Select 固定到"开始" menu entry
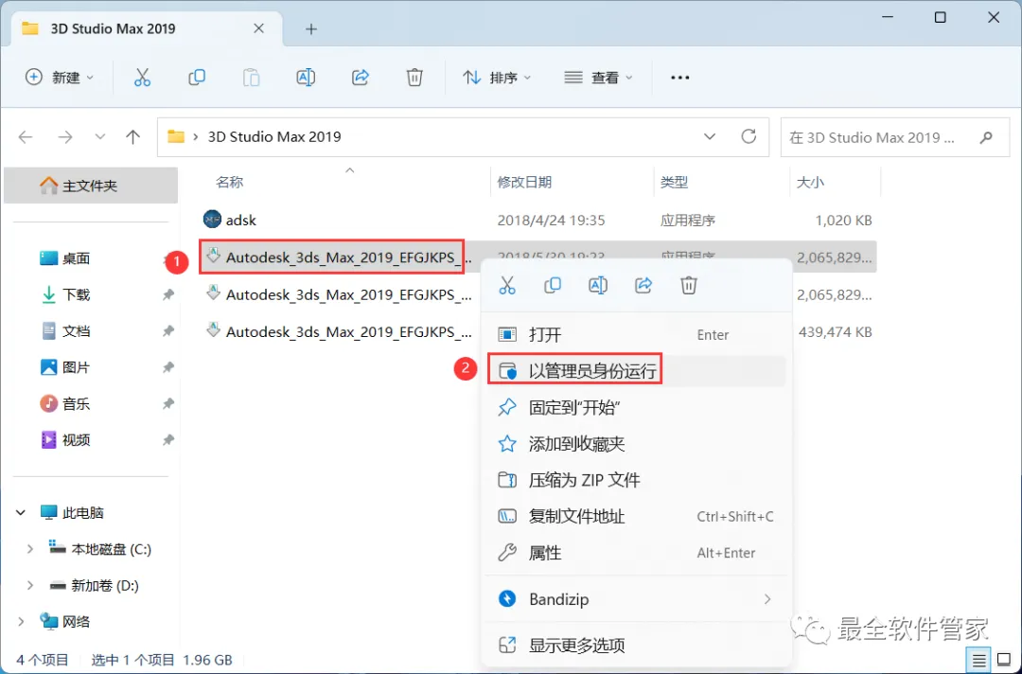The height and width of the screenshot is (674, 1022). 636,407
